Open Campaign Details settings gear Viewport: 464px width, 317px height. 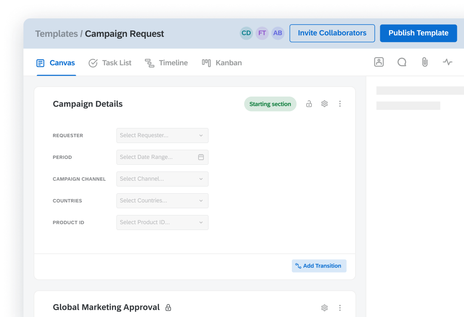click(x=324, y=104)
